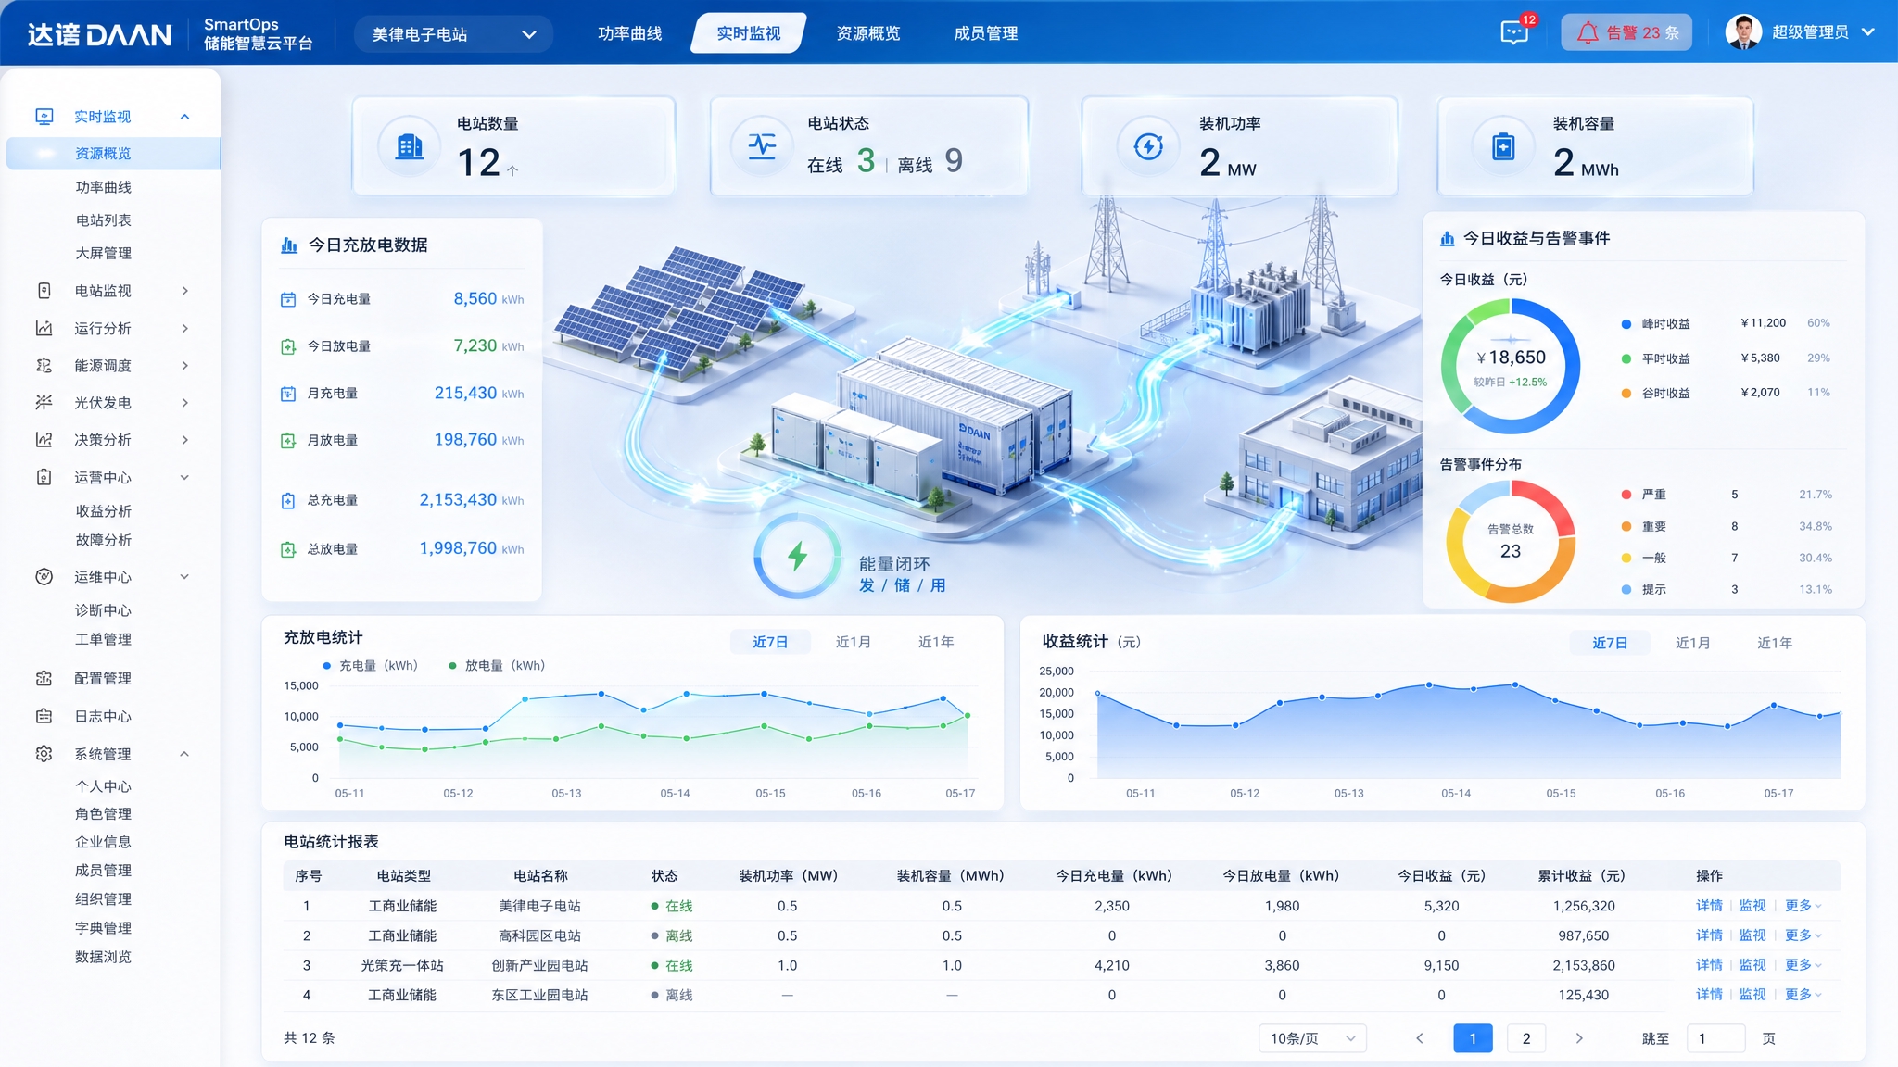Click the 运营中心 sidebar icon

pyautogui.click(x=44, y=478)
